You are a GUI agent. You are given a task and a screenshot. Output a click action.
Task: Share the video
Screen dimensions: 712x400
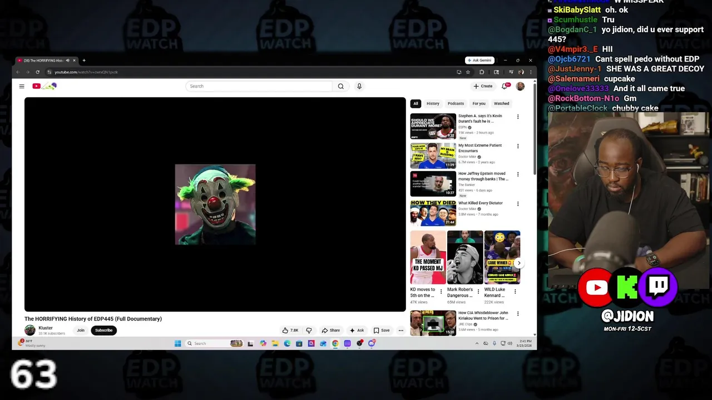click(330, 331)
